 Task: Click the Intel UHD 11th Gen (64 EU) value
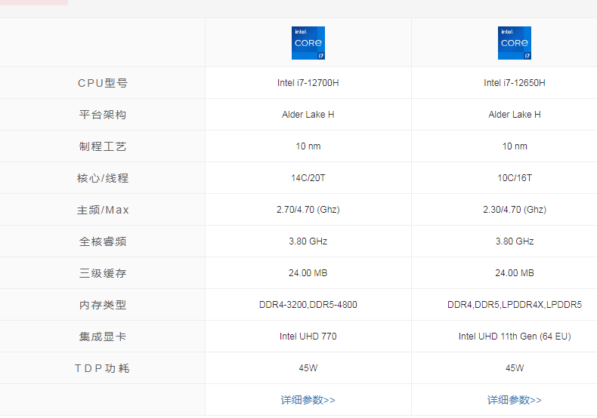pos(514,337)
